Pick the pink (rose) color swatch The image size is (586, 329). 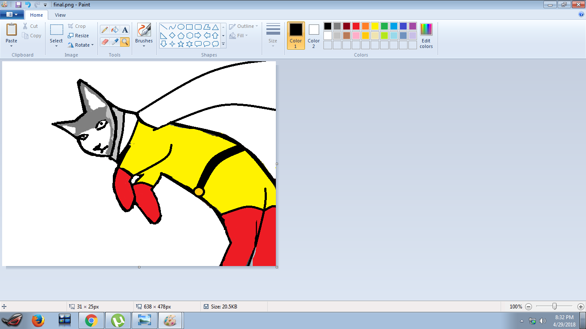pyautogui.click(x=356, y=36)
